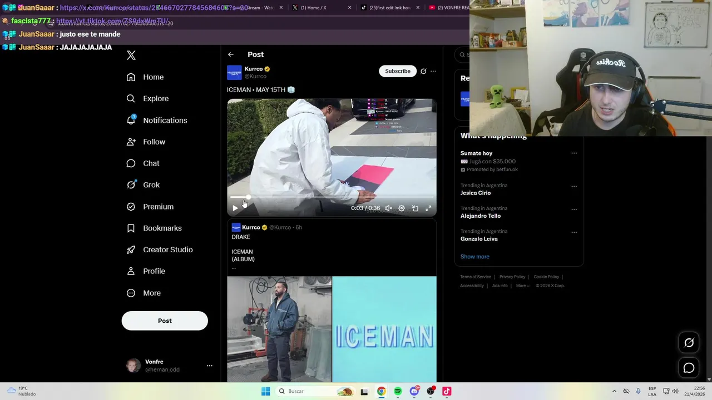
Task: Click the Grok icon beside Subscribe
Action: (423, 71)
